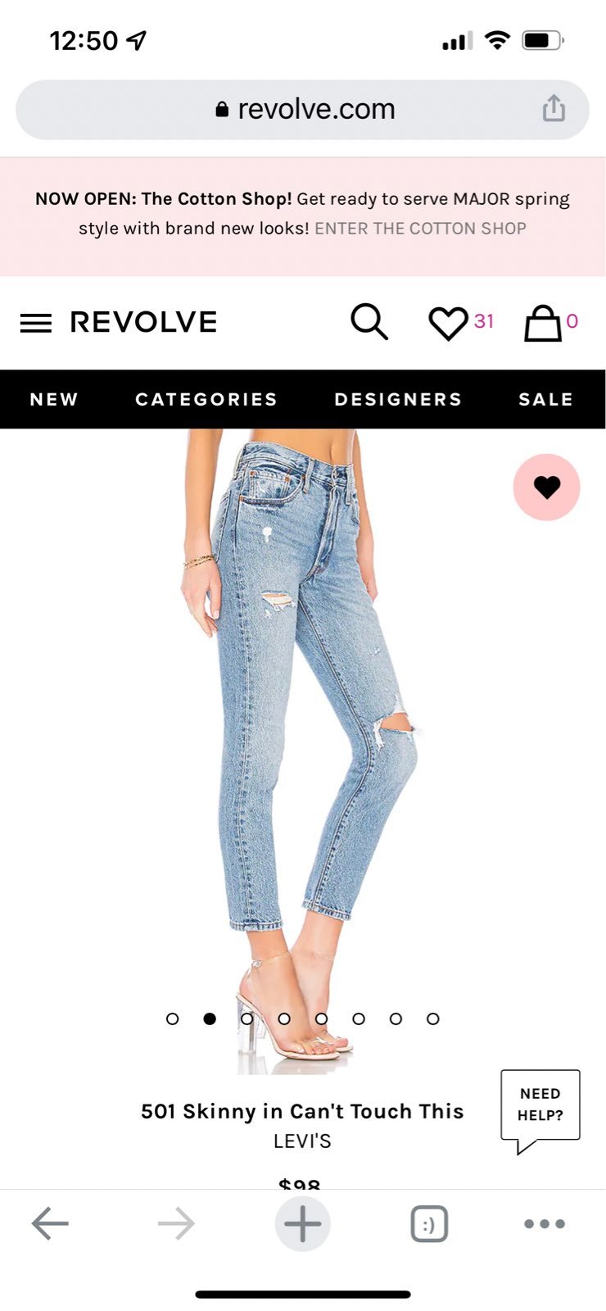Screen dimensions: 606x1311
Task: Open the wishlist heart showing 31
Action: coord(461,322)
